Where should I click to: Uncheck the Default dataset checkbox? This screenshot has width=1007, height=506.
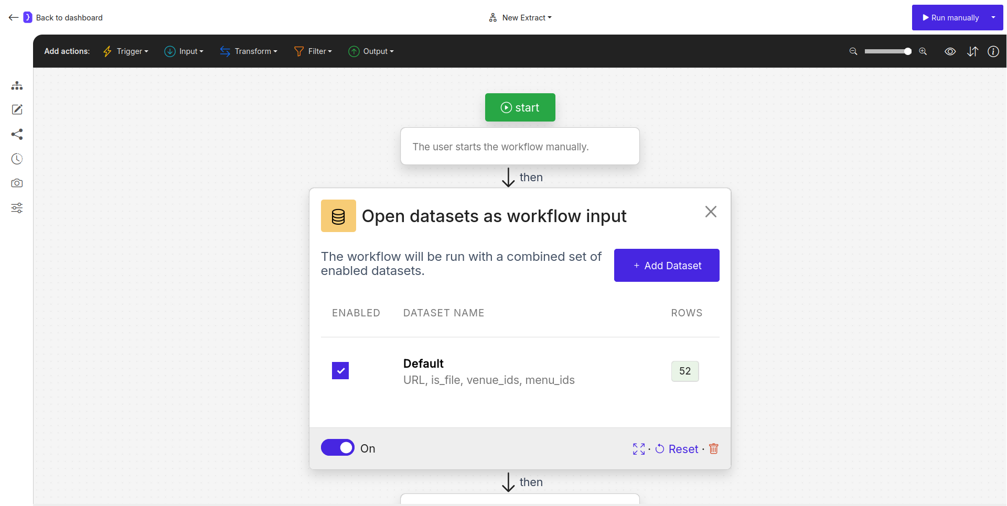[340, 370]
